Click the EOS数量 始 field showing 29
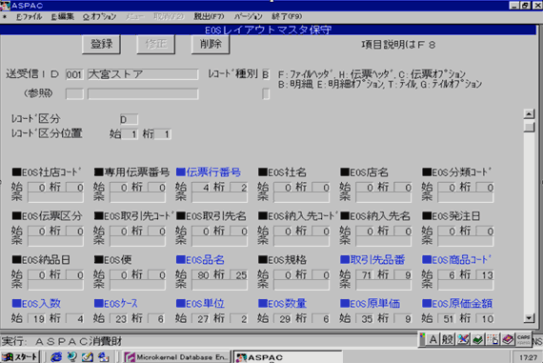Screen dimensions: 543x363 [283, 318]
